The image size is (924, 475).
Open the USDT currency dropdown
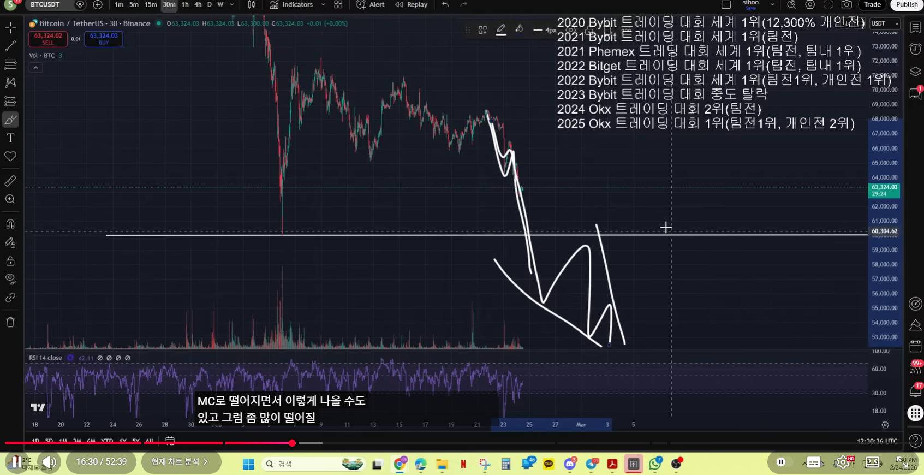click(885, 23)
